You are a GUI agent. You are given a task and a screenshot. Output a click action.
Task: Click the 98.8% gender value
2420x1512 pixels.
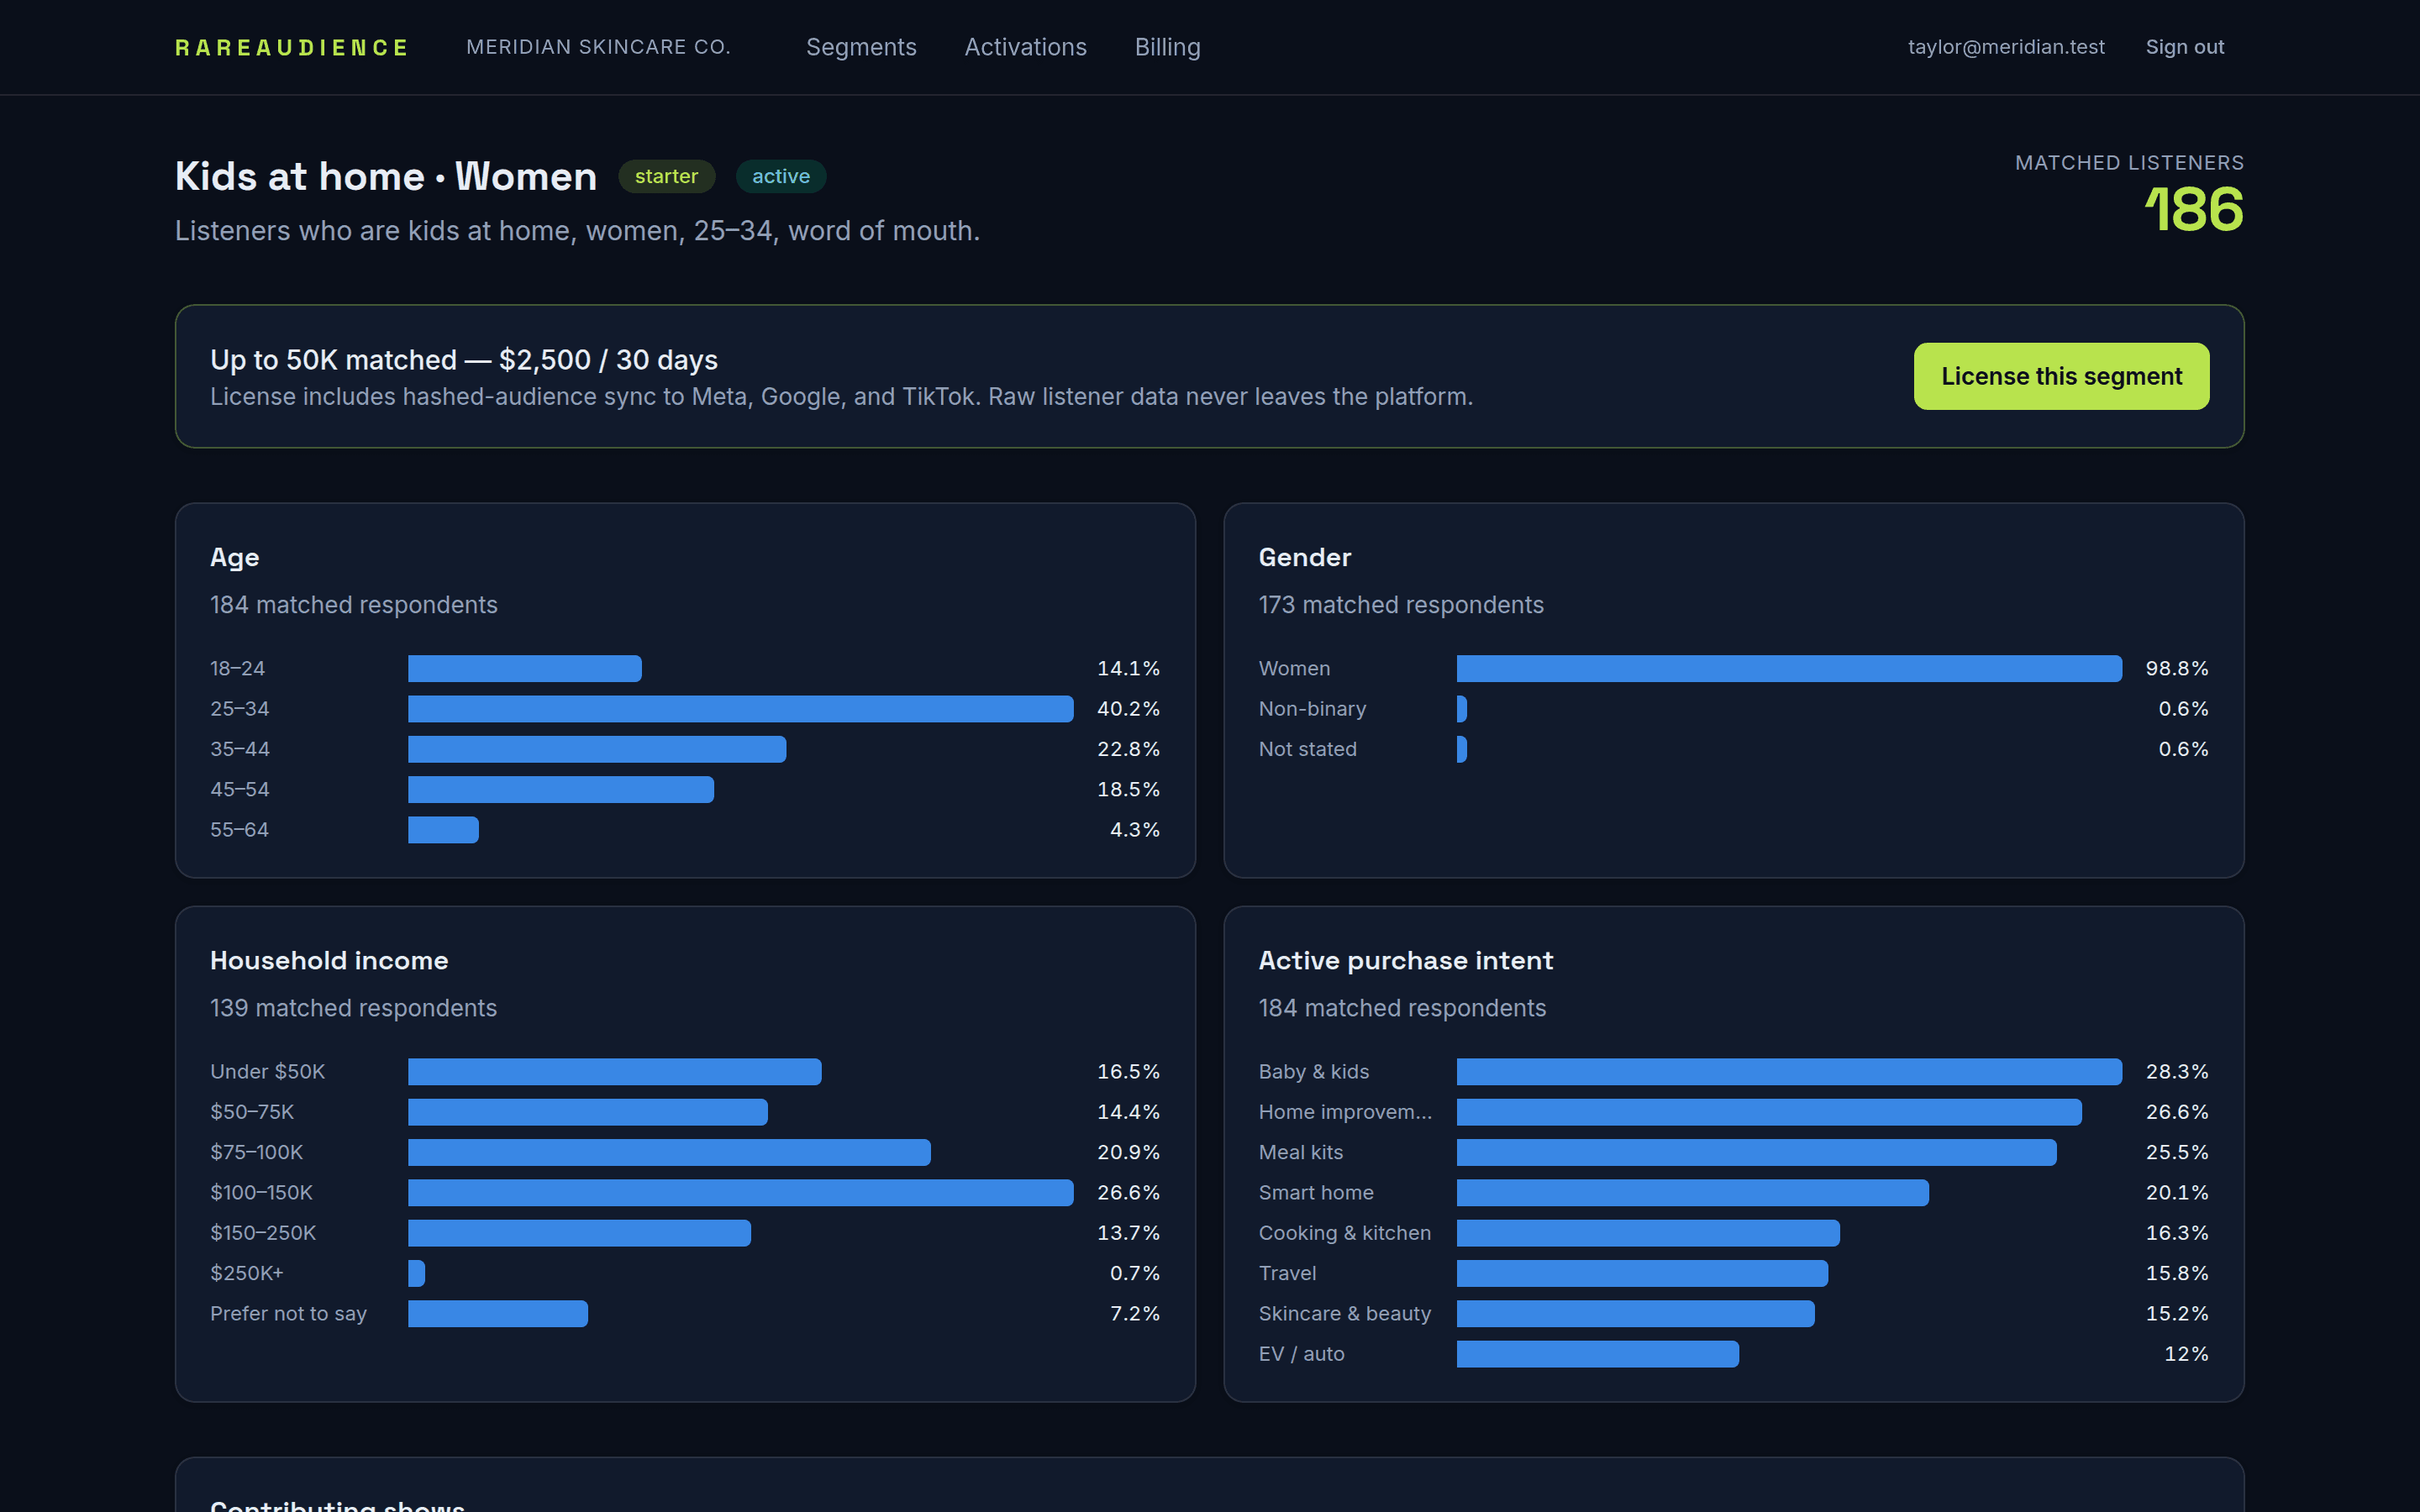[x=2176, y=668]
